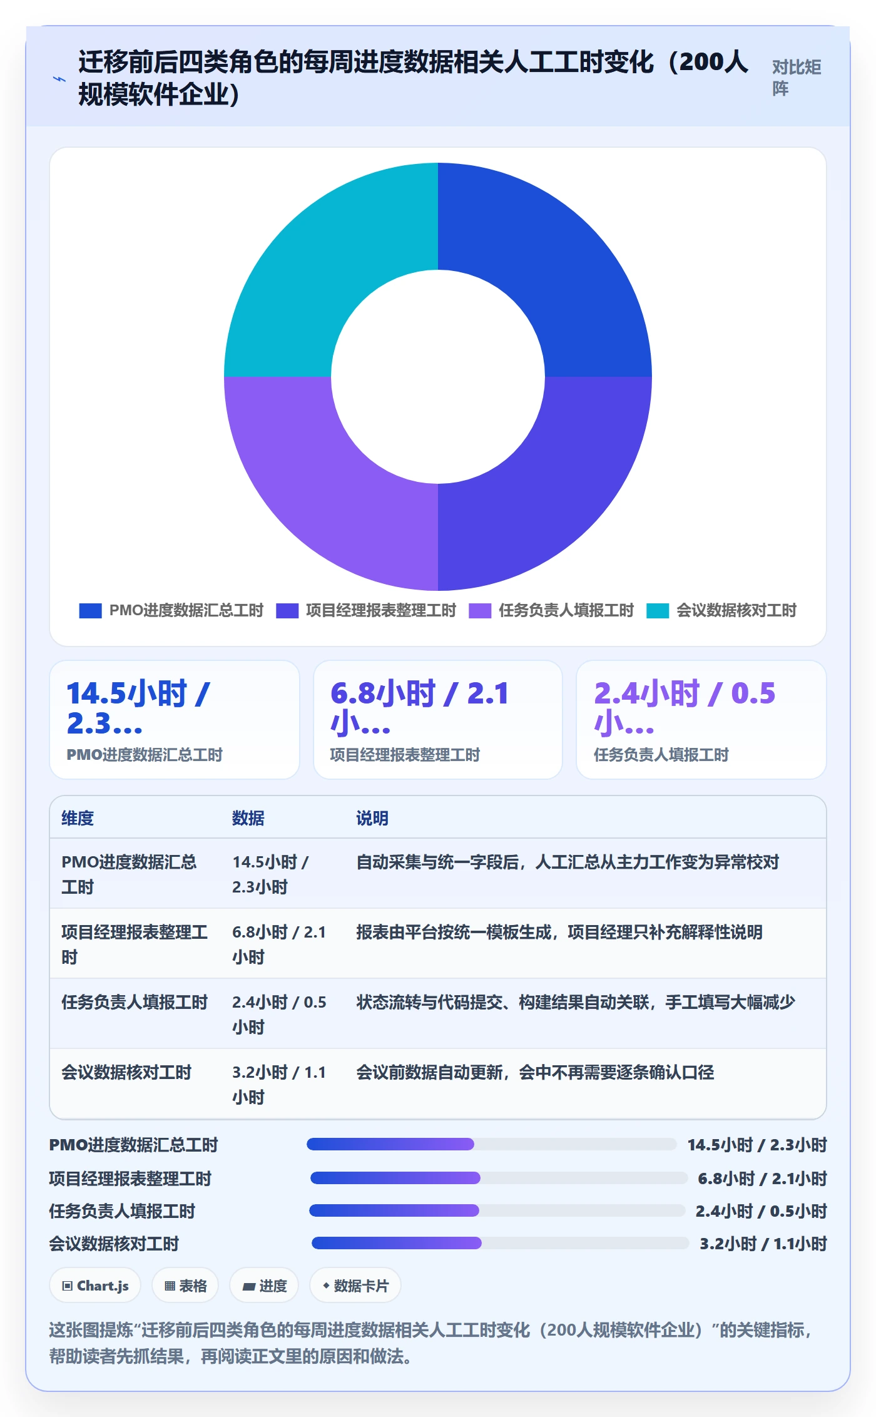Open the 6.8小时 / 2.1 小… data card
This screenshot has height=1417, width=876.
(x=438, y=720)
